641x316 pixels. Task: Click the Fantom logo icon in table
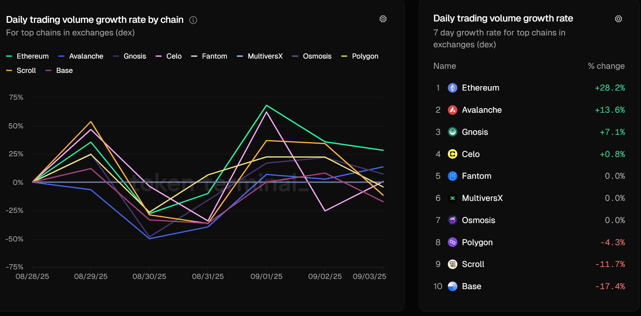tap(452, 176)
